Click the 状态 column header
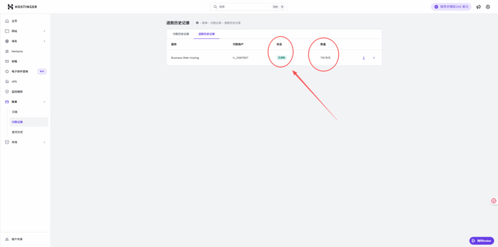498x247 pixels. tap(279, 44)
